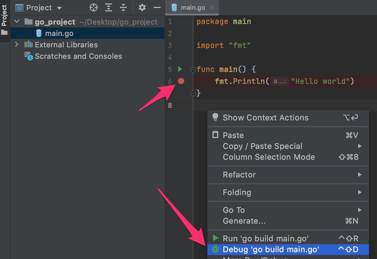Click the folder icon under Project sidebar tab
377x259 pixels.
point(4,32)
